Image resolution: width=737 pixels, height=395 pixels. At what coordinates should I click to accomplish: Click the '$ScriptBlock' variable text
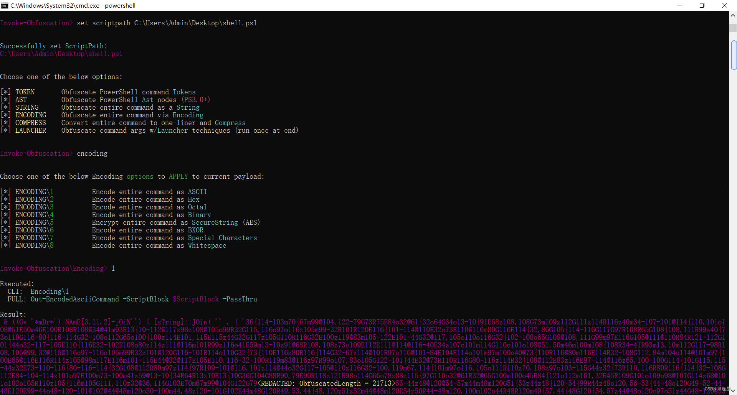[x=196, y=299]
